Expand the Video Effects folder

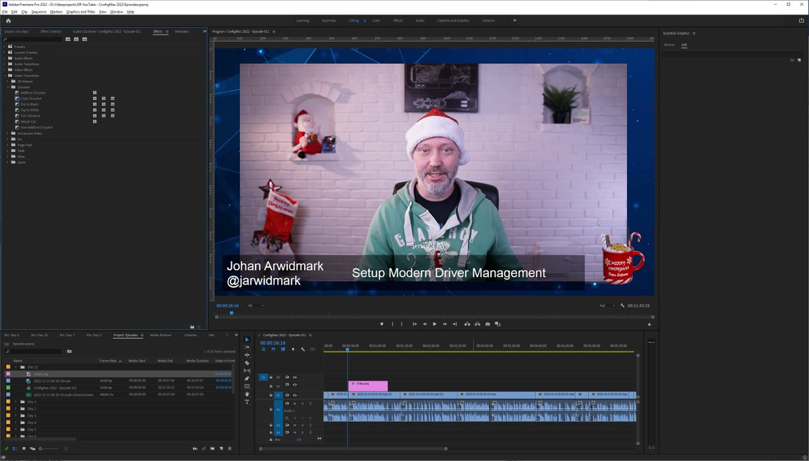[x=5, y=69]
